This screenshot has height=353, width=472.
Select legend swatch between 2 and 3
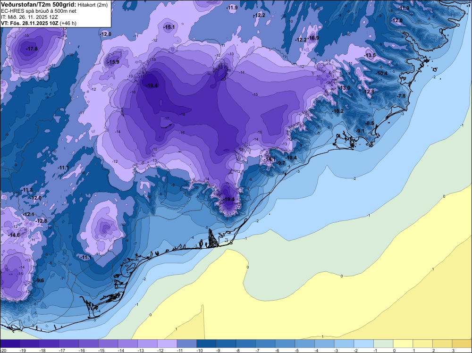[x=442, y=344]
